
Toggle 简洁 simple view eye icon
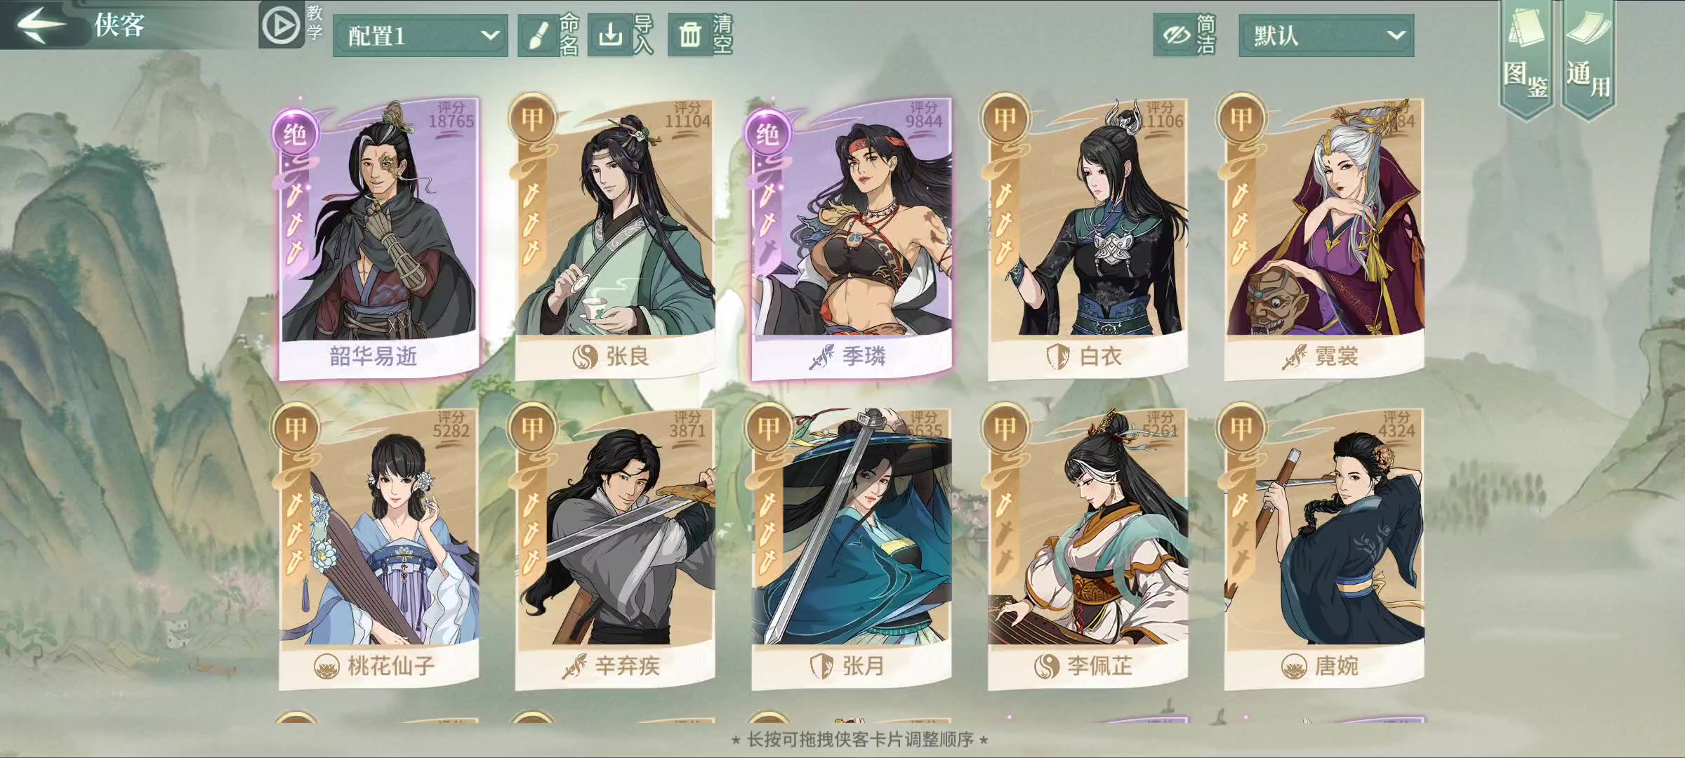point(1175,35)
